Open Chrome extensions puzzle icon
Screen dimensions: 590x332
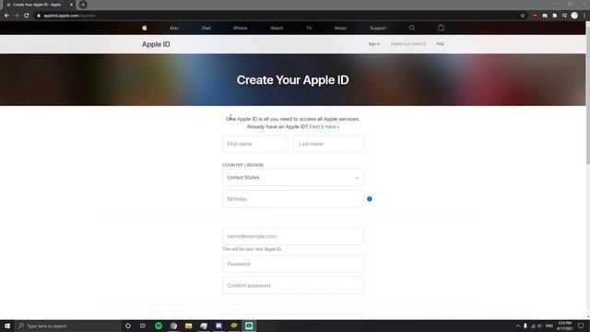(x=555, y=16)
